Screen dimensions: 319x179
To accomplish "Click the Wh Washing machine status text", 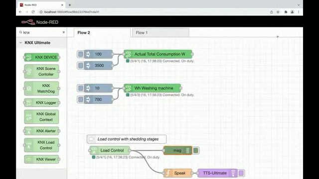I will point(162,95).
